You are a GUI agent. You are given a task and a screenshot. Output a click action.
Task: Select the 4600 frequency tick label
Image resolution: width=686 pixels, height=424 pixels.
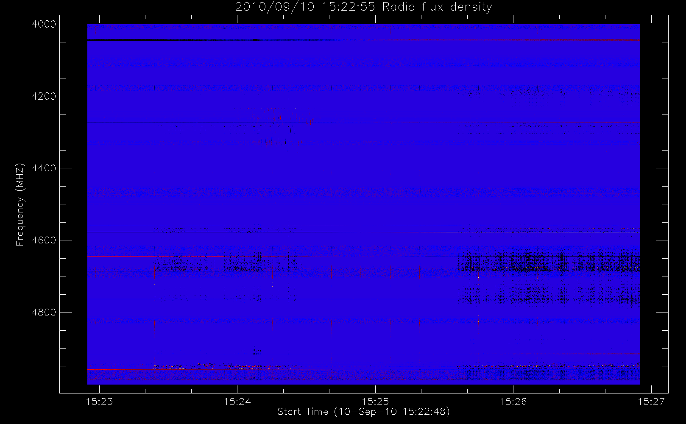point(44,240)
